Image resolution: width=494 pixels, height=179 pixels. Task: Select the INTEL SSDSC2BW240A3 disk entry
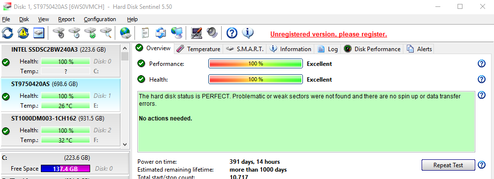(x=61, y=60)
